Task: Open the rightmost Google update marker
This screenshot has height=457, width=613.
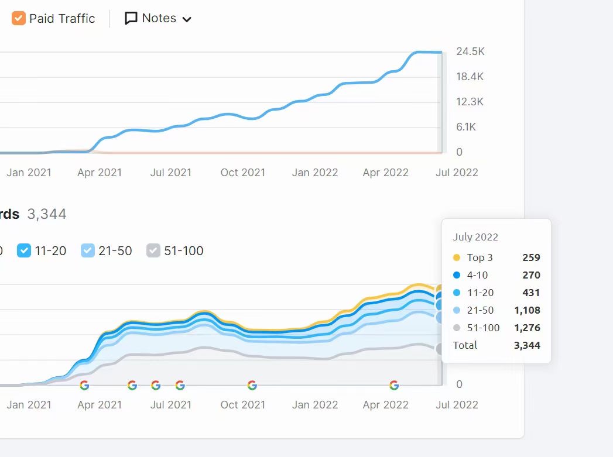Action: 394,385
